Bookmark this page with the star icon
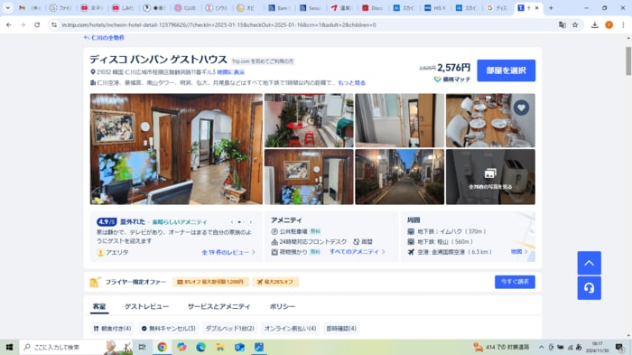The width and height of the screenshot is (632, 355). (575, 25)
